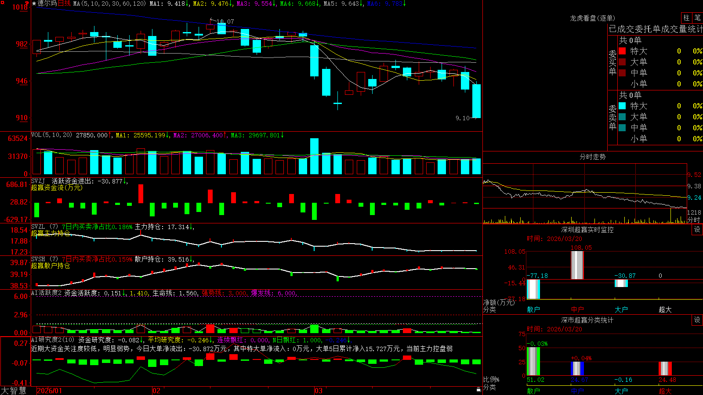This screenshot has width=703, height=395.
Task: Click the 24.48 超大 bar in 分类统计
Action: pyautogui.click(x=665, y=369)
